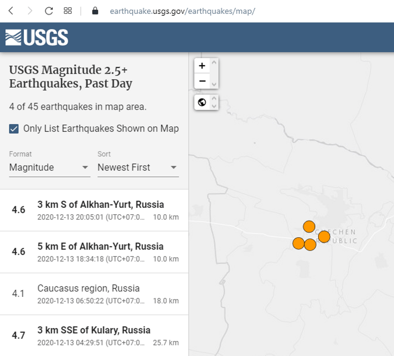
Task: Click the topmost orange earthquake marker on map
Action: pos(309,227)
